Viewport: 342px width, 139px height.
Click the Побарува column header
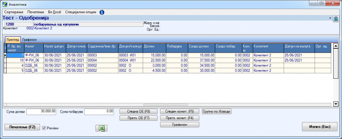tap(177, 48)
